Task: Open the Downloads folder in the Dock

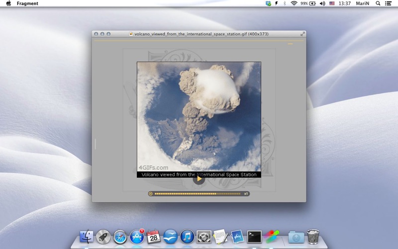Action: (296, 237)
